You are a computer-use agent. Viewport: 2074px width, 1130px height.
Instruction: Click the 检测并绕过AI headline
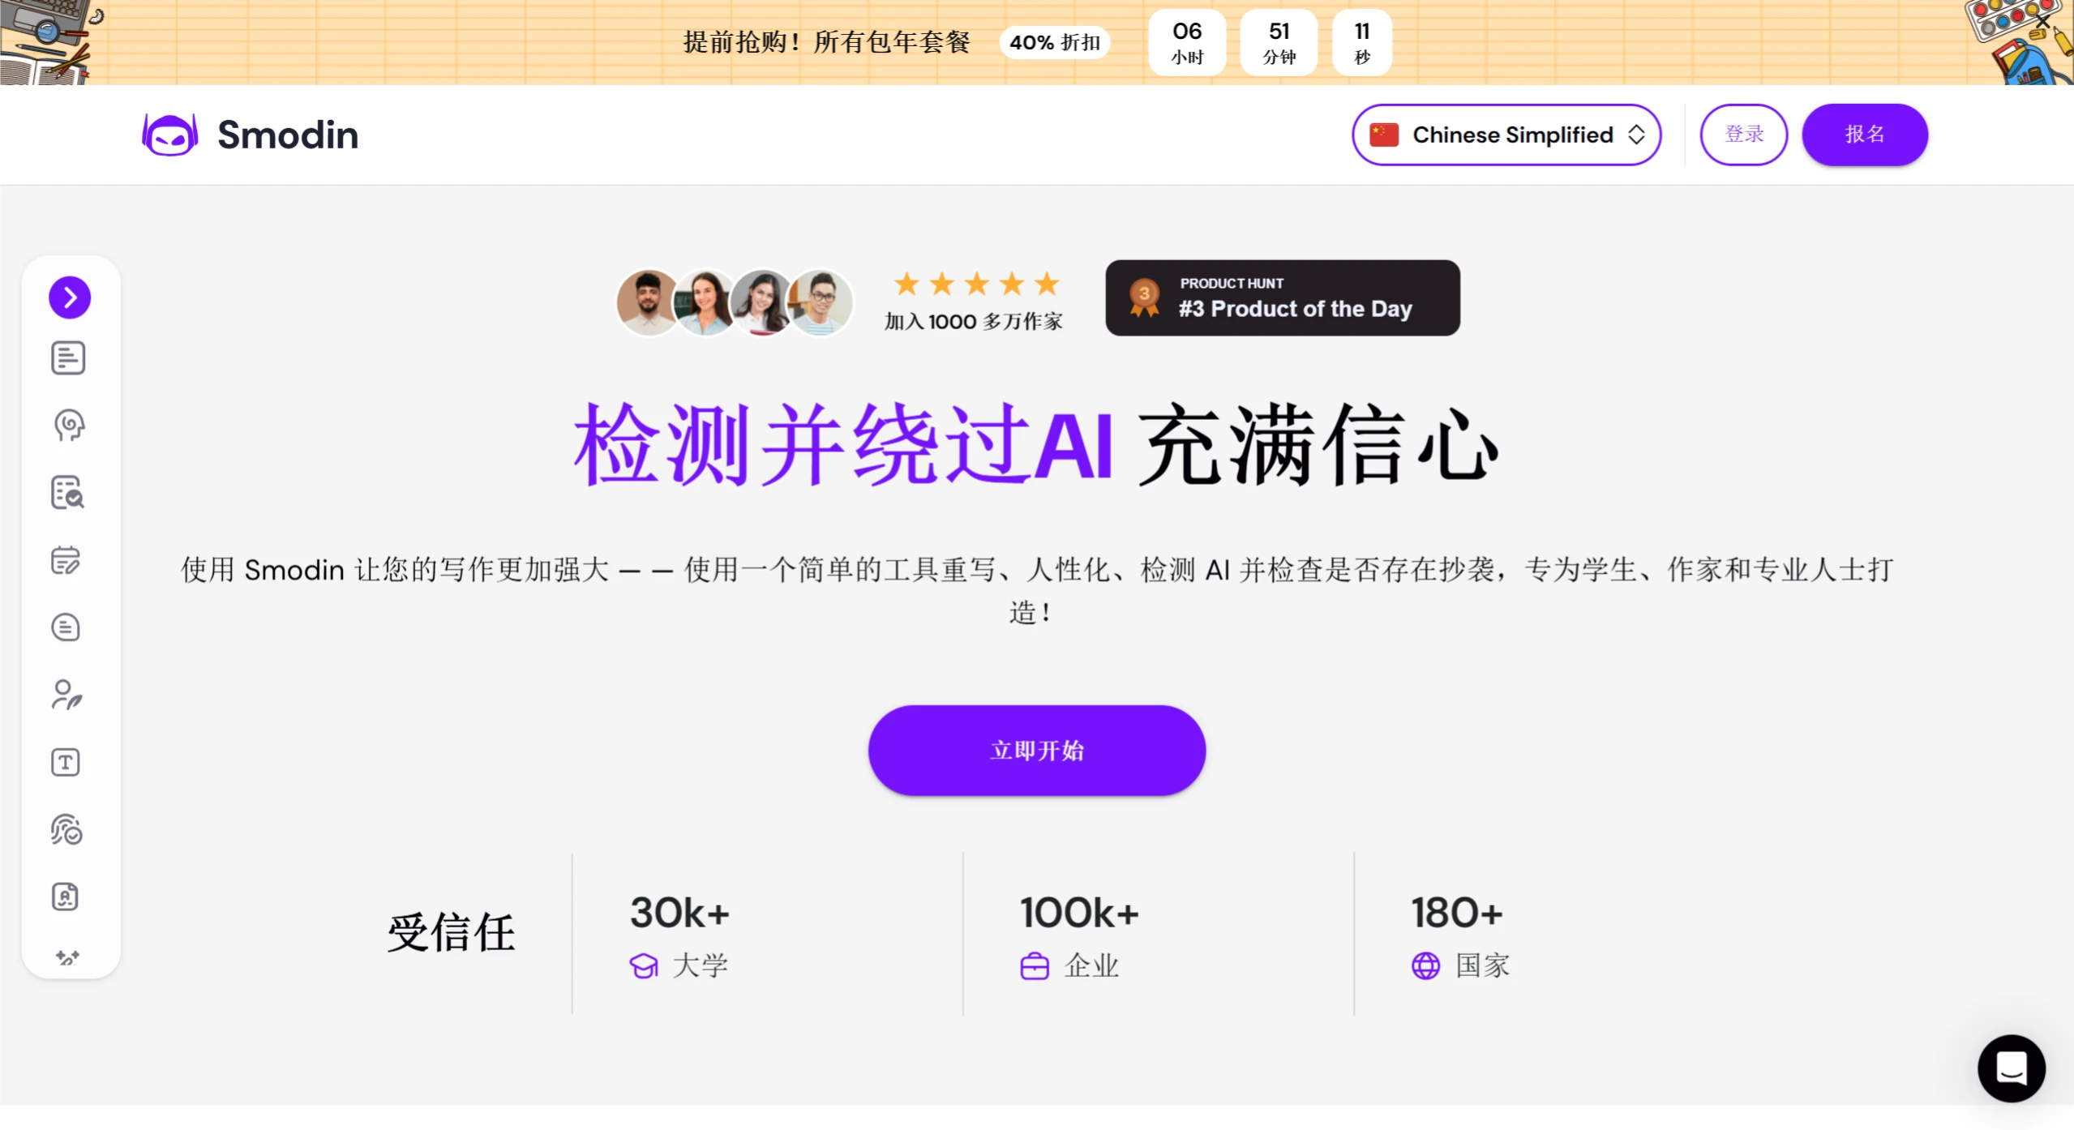[x=843, y=444]
